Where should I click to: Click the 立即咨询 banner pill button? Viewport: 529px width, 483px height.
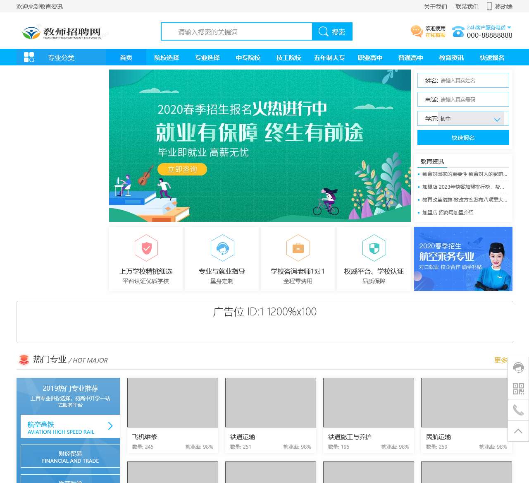[x=182, y=169]
